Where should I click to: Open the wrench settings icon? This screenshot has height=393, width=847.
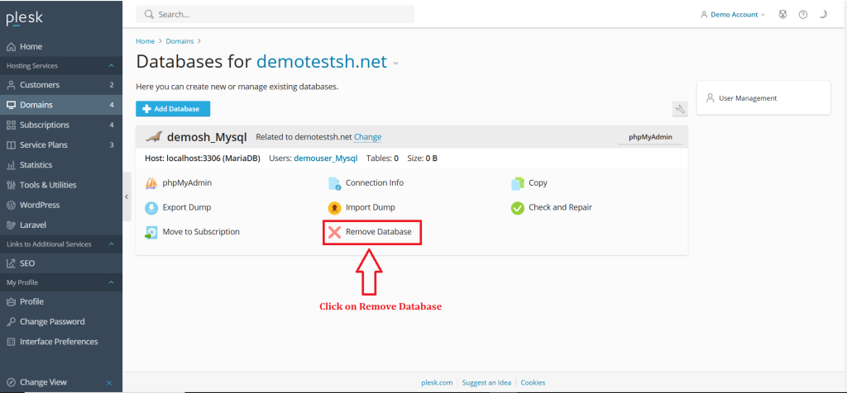point(680,109)
